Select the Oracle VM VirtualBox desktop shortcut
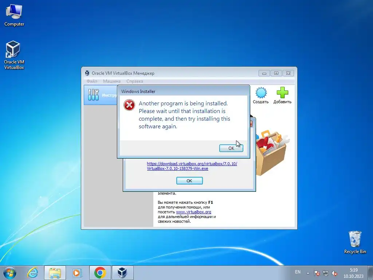 pos(14,55)
